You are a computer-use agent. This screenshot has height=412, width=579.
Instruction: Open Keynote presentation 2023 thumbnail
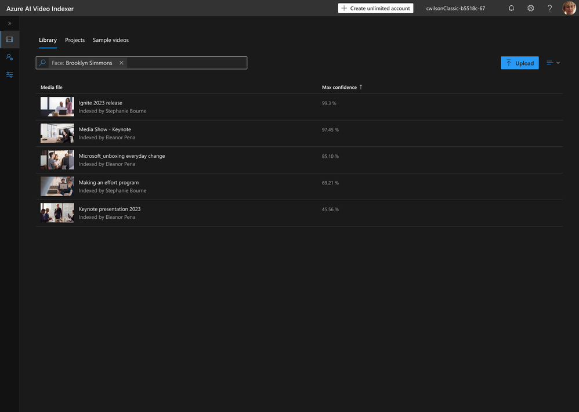coord(57,213)
